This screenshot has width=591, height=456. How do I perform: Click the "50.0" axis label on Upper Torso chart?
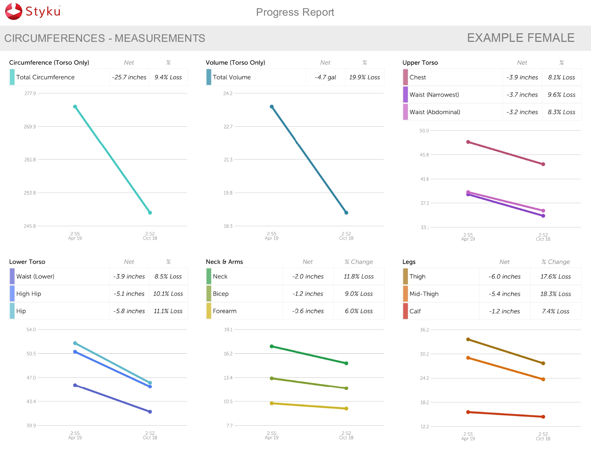[x=424, y=131]
